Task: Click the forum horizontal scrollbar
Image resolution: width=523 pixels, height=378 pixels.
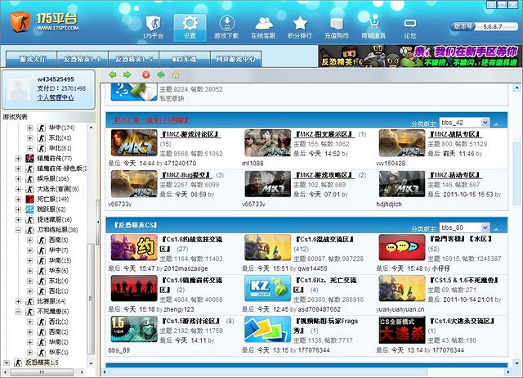Action: [267, 371]
